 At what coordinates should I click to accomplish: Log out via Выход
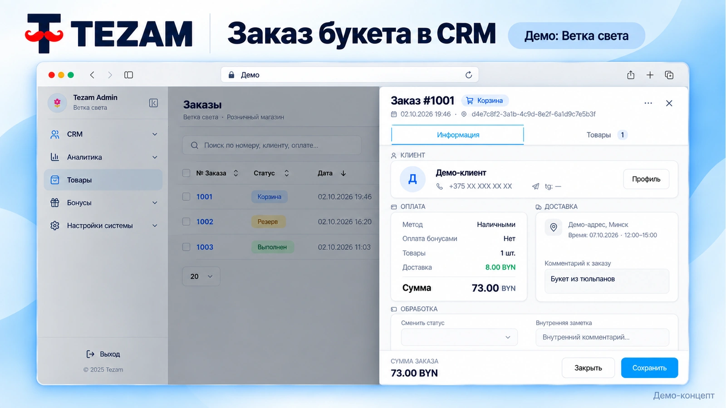(103, 354)
